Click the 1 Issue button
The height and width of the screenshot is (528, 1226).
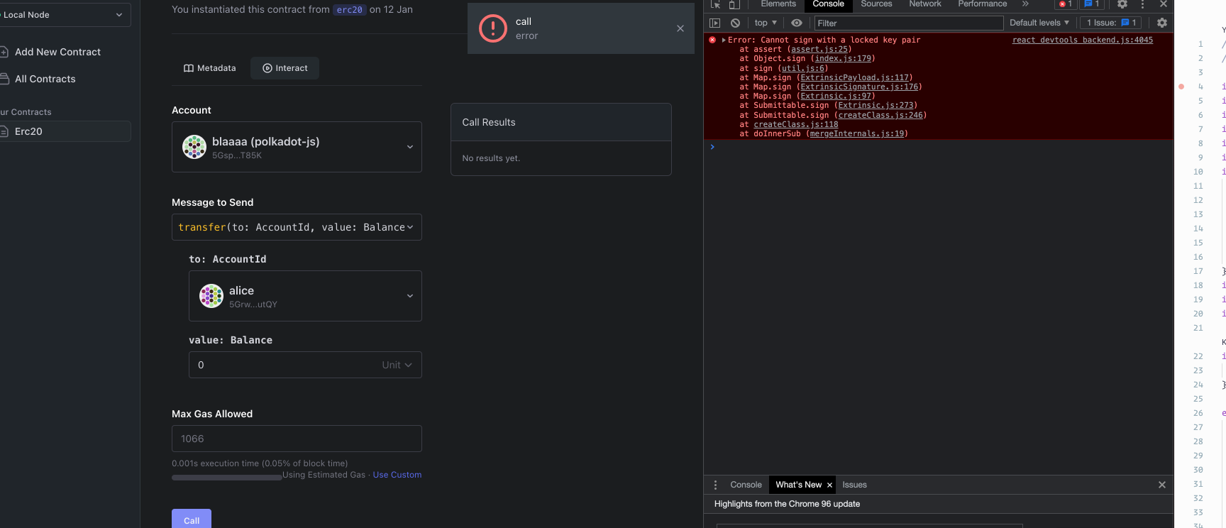click(1111, 23)
